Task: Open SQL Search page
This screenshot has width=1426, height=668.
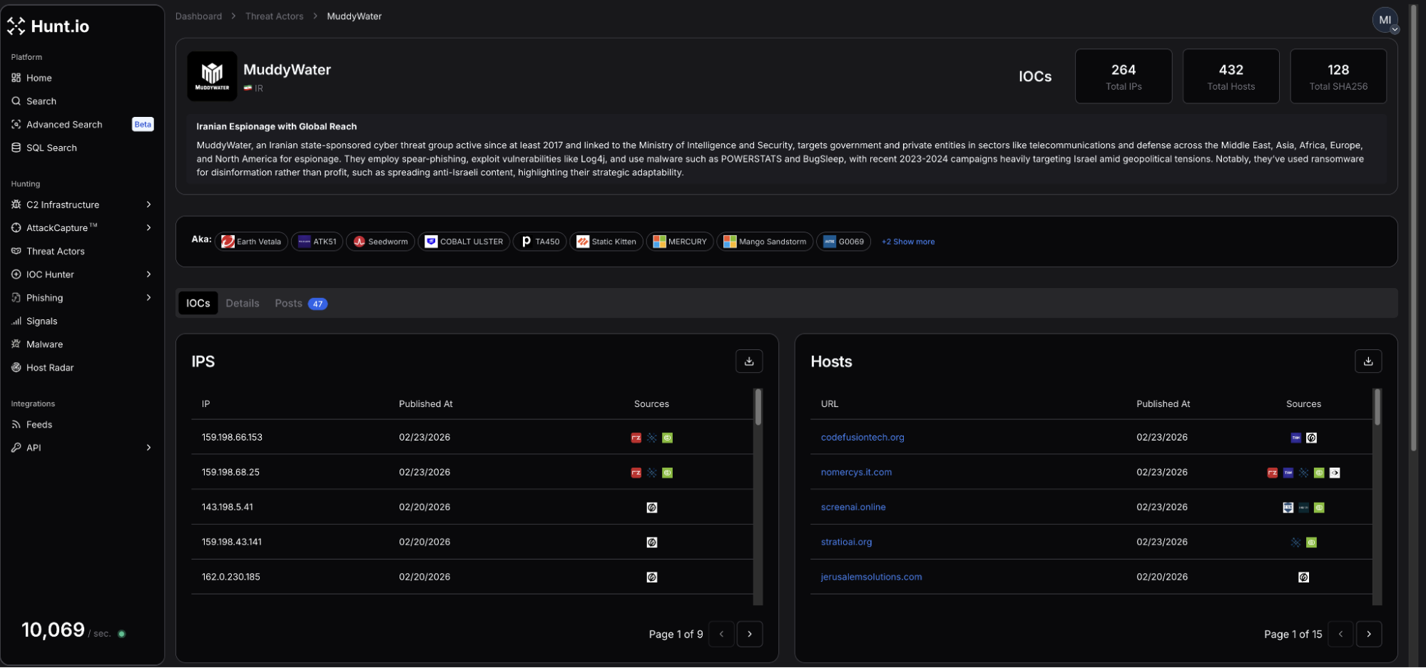Action: click(51, 148)
